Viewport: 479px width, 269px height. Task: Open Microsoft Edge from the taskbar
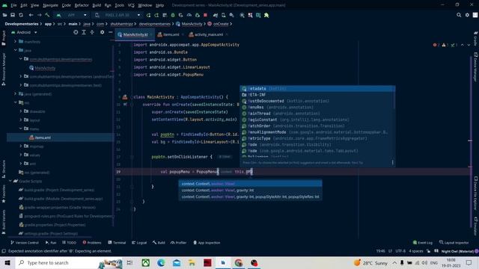pos(161,262)
